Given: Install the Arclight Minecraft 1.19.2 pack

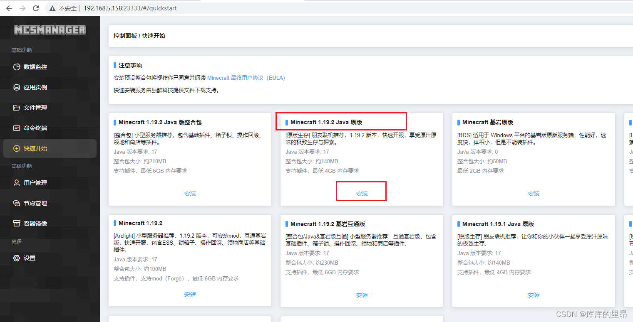Looking at the screenshot, I should [190, 294].
